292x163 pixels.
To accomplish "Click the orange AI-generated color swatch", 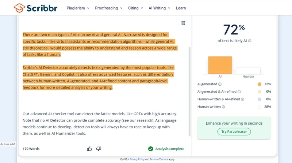I will (260, 84).
